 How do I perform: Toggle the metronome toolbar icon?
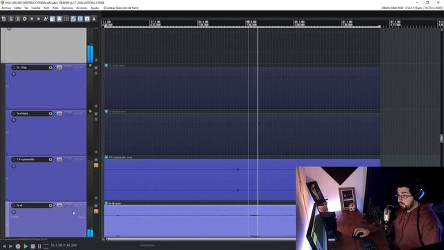[x=46, y=19]
